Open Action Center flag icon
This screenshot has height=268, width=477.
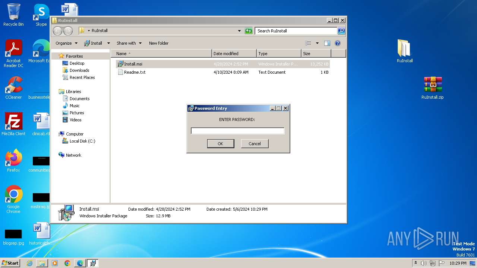tap(442, 263)
